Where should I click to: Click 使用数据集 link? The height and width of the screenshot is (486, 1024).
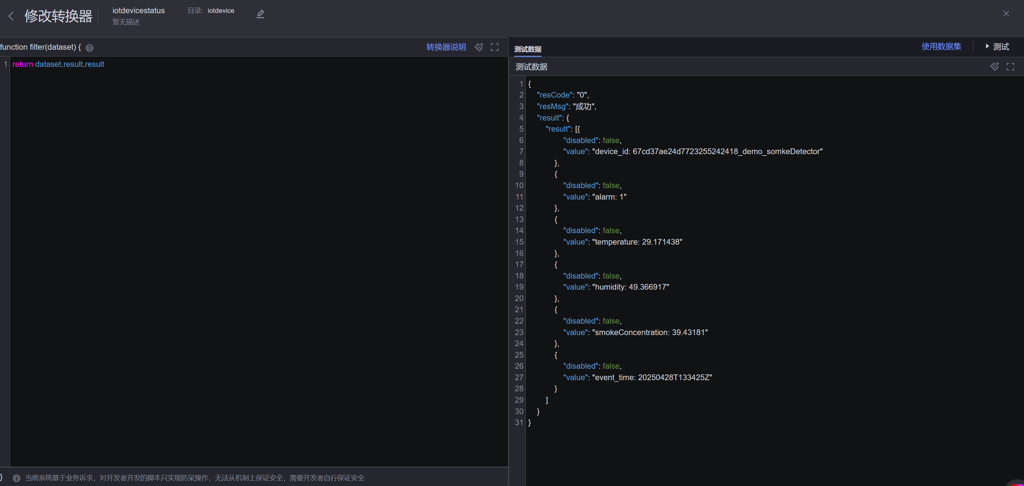(x=941, y=46)
